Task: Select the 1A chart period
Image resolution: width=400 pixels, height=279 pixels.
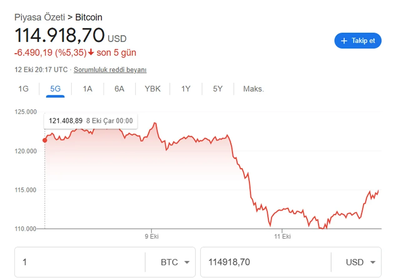Action: tap(87, 89)
